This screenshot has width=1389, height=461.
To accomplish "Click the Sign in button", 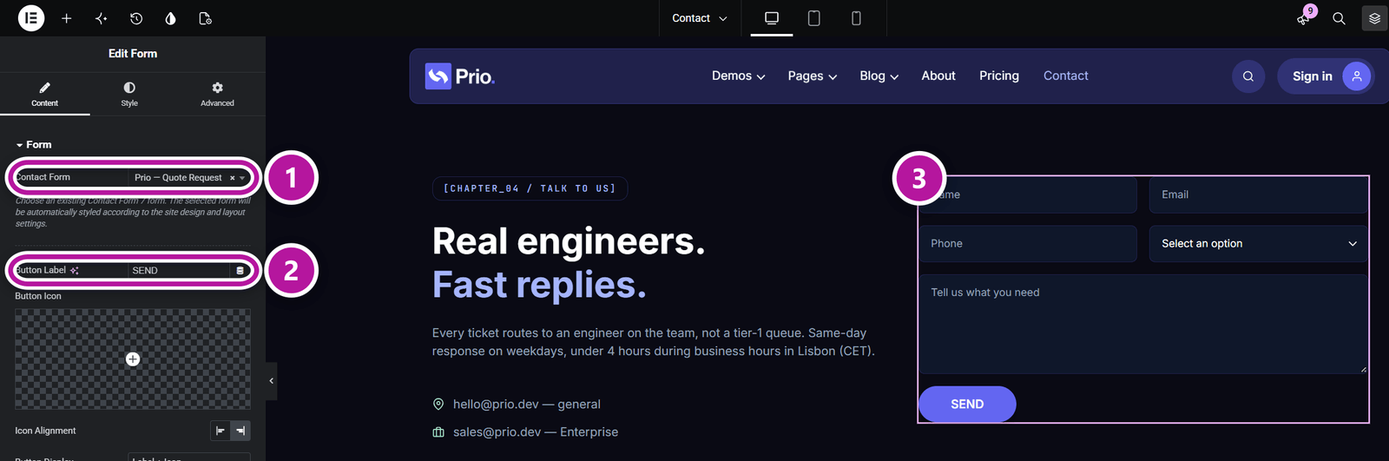I will pos(1325,76).
